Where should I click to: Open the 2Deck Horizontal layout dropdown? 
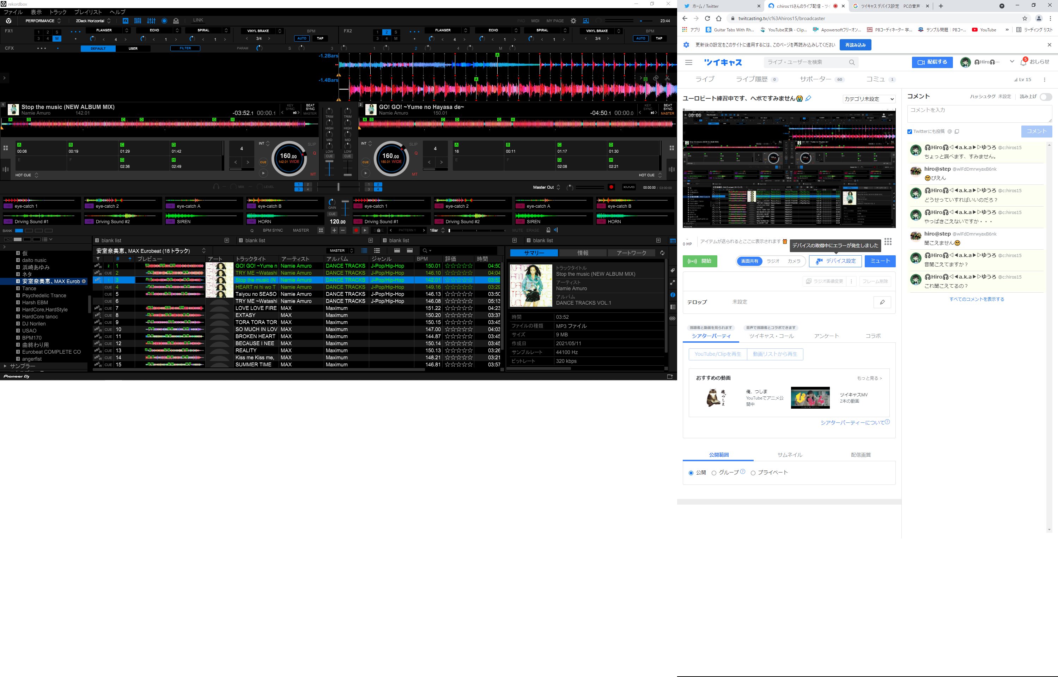point(93,21)
